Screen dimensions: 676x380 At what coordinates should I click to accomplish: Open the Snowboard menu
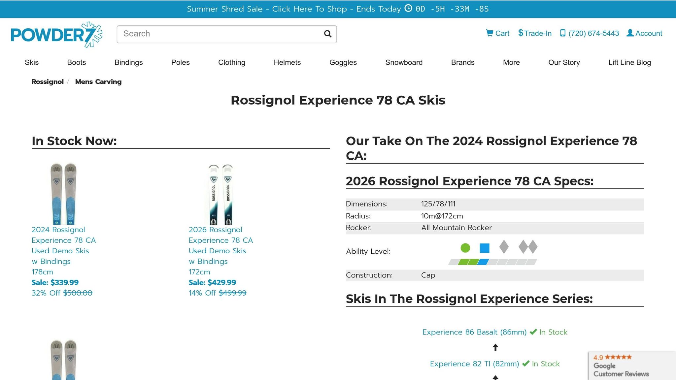point(404,62)
